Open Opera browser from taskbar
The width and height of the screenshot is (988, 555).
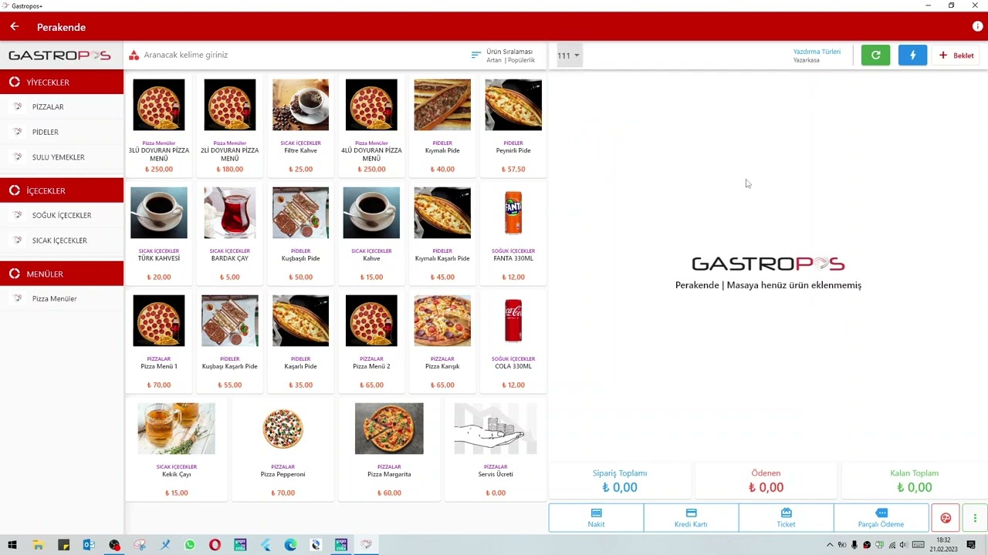pyautogui.click(x=215, y=545)
